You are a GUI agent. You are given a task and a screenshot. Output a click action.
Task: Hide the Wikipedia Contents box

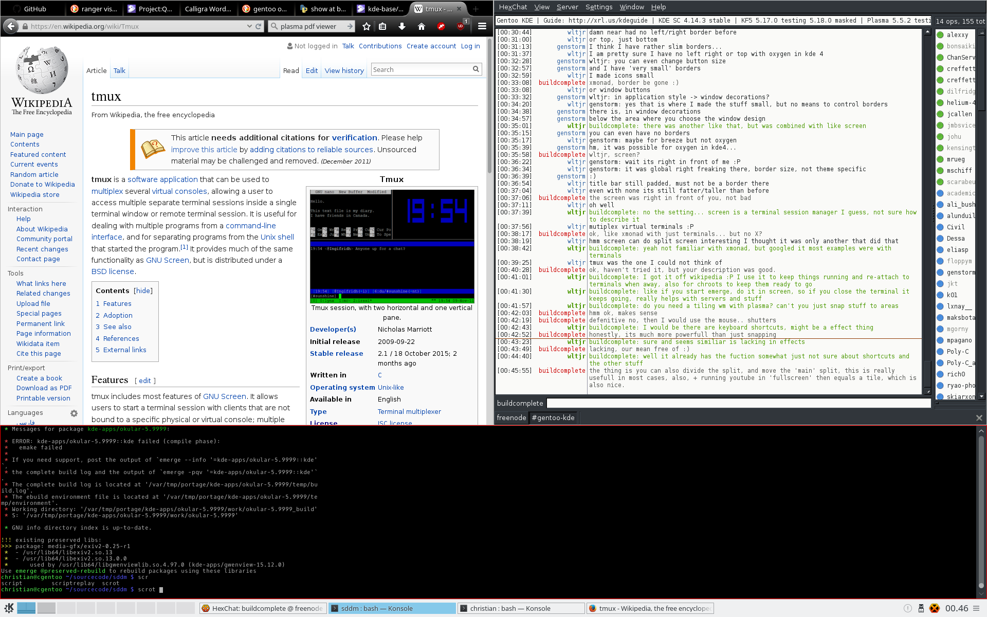143,291
